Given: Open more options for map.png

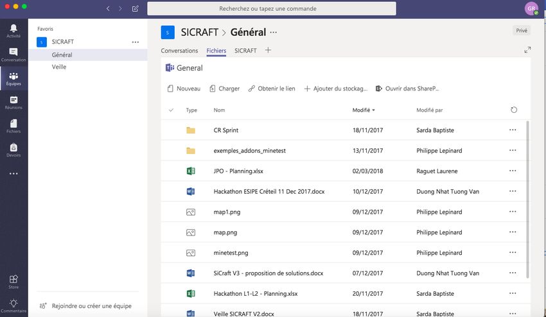Looking at the screenshot, I should click(x=513, y=232).
